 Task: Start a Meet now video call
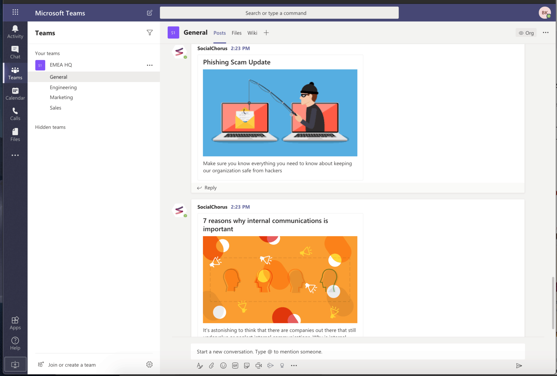tap(258, 366)
